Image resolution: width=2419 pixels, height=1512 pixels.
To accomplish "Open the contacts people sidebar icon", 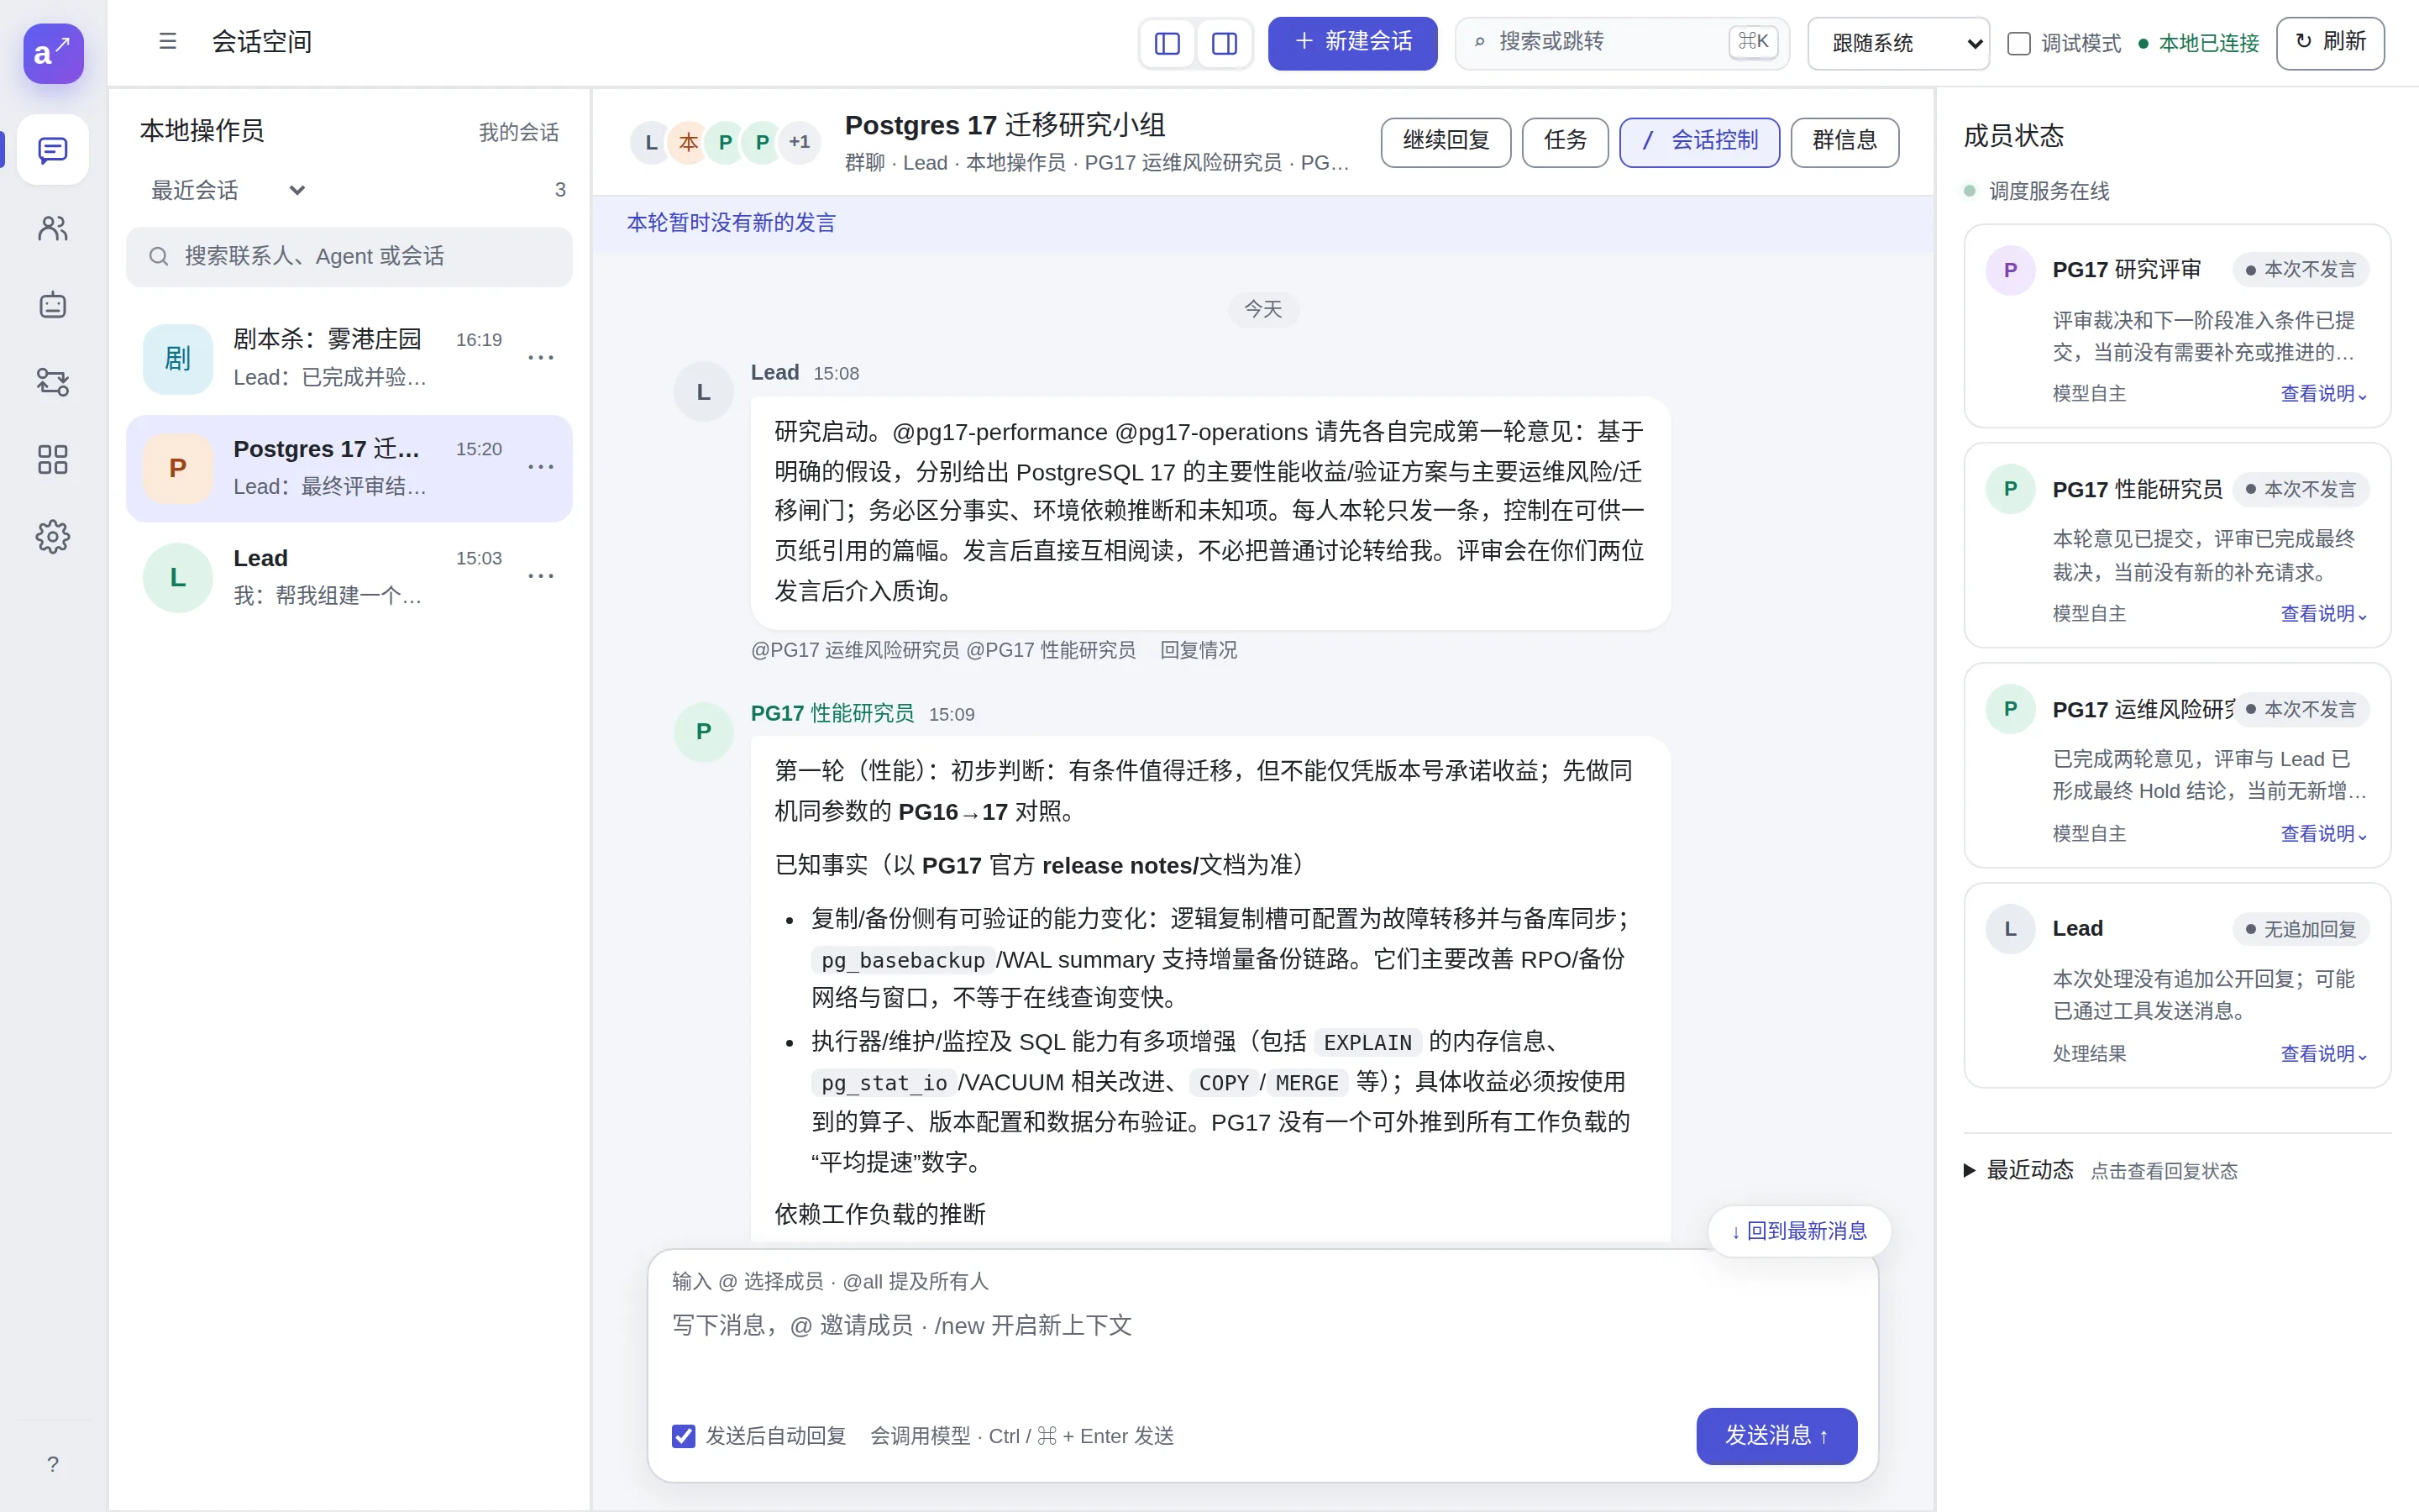I will coord(53,228).
